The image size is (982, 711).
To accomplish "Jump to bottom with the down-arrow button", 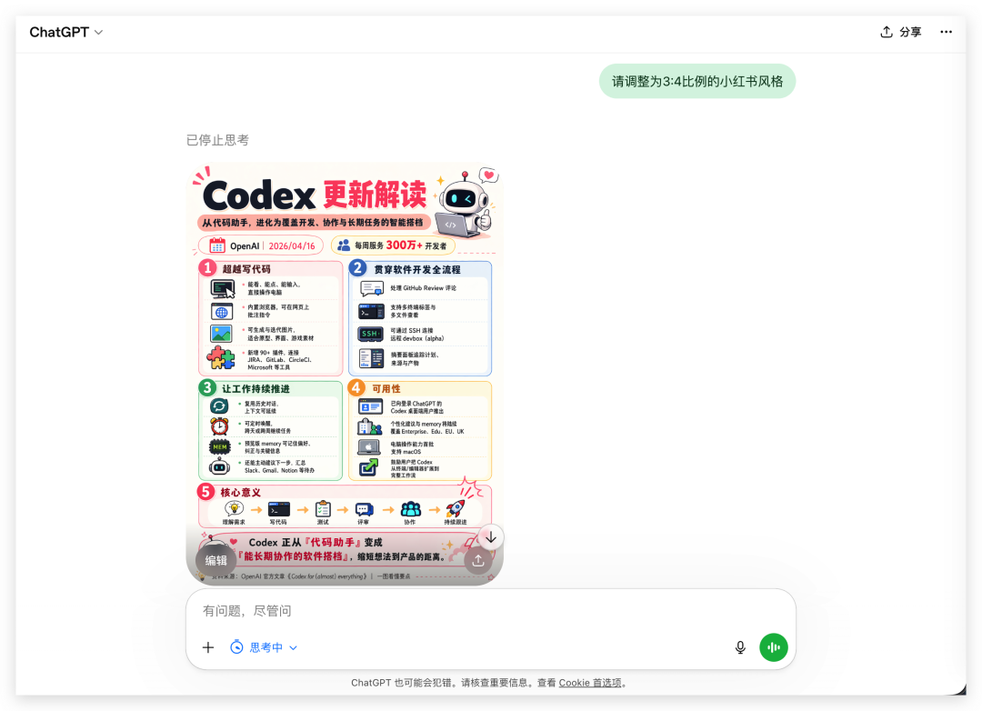I will [x=491, y=537].
